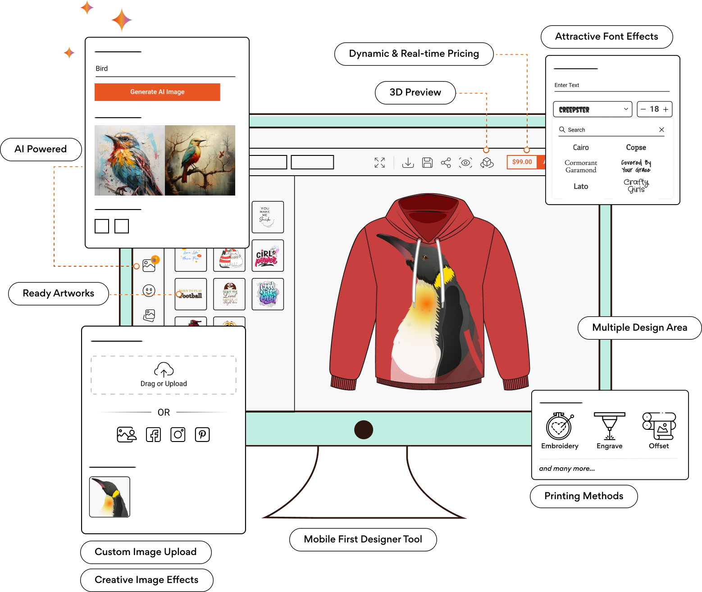Choose Lato from the font list
The image size is (702, 592).
(581, 186)
